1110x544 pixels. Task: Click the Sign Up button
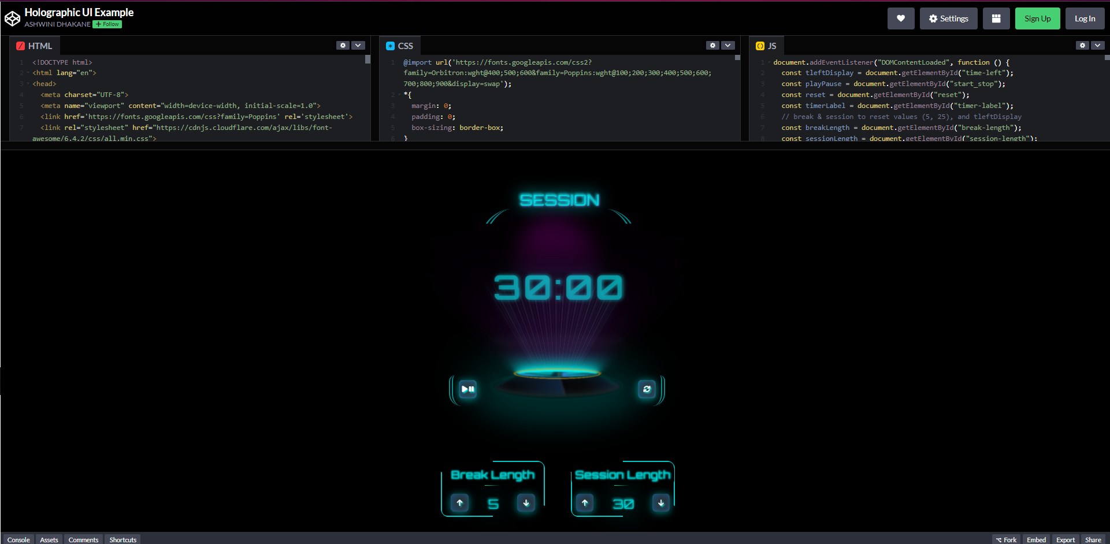[x=1037, y=18]
